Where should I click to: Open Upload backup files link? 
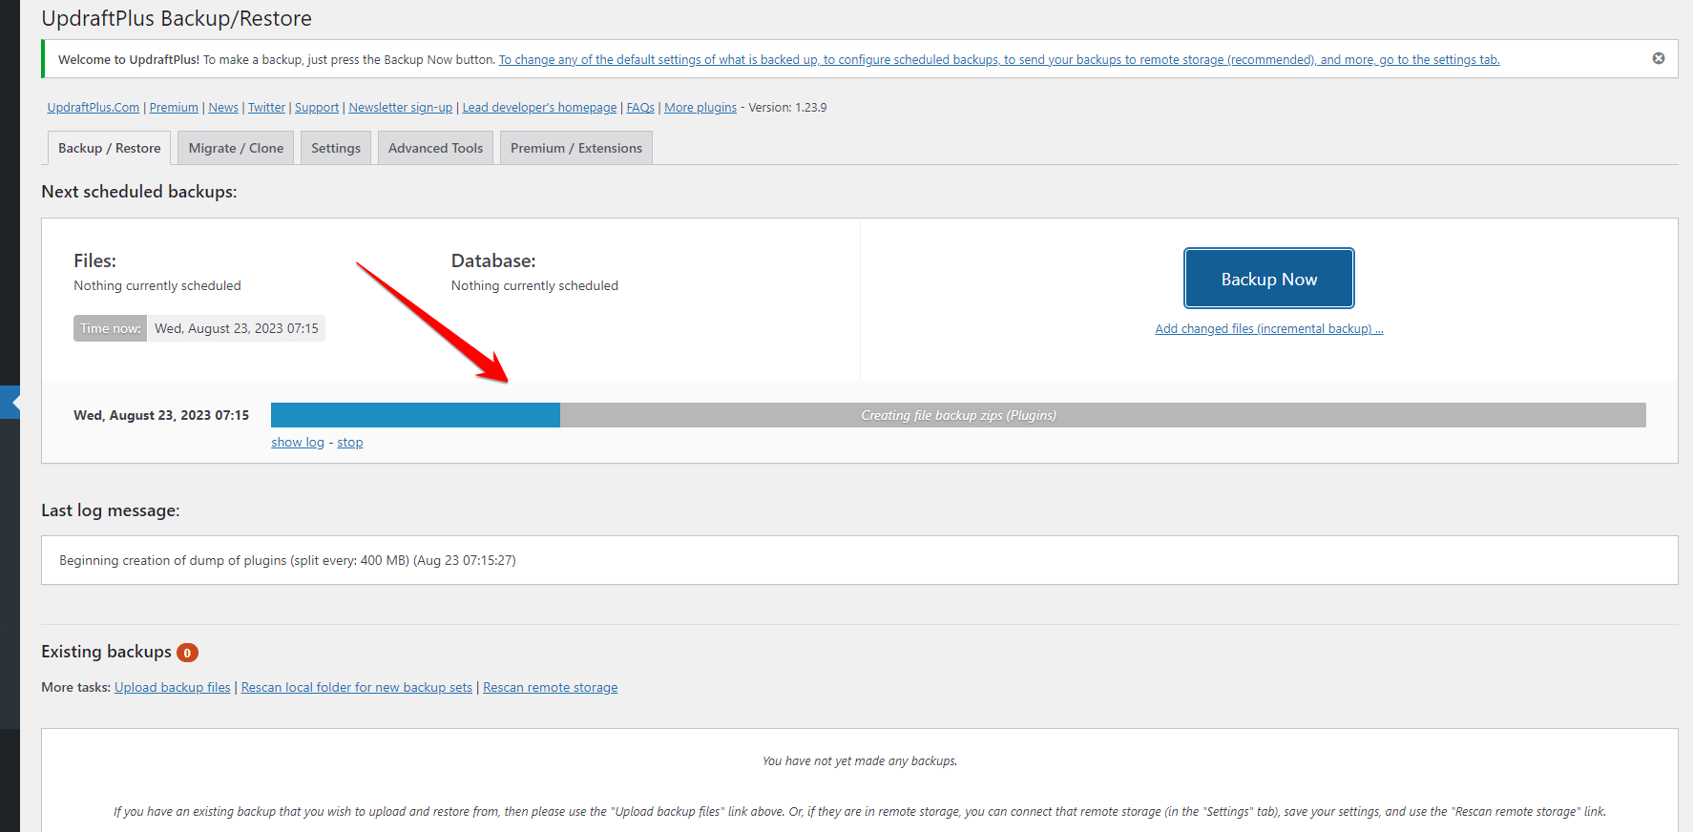173,687
